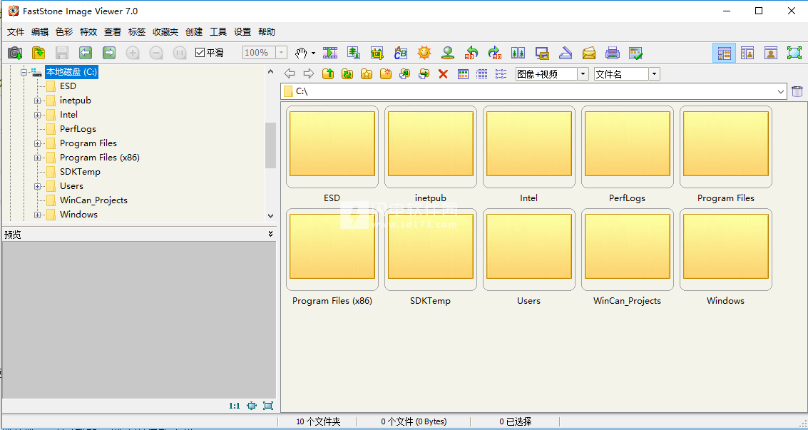Click the scanner acquire icon
The height and width of the screenshot is (430, 808).
pos(566,53)
